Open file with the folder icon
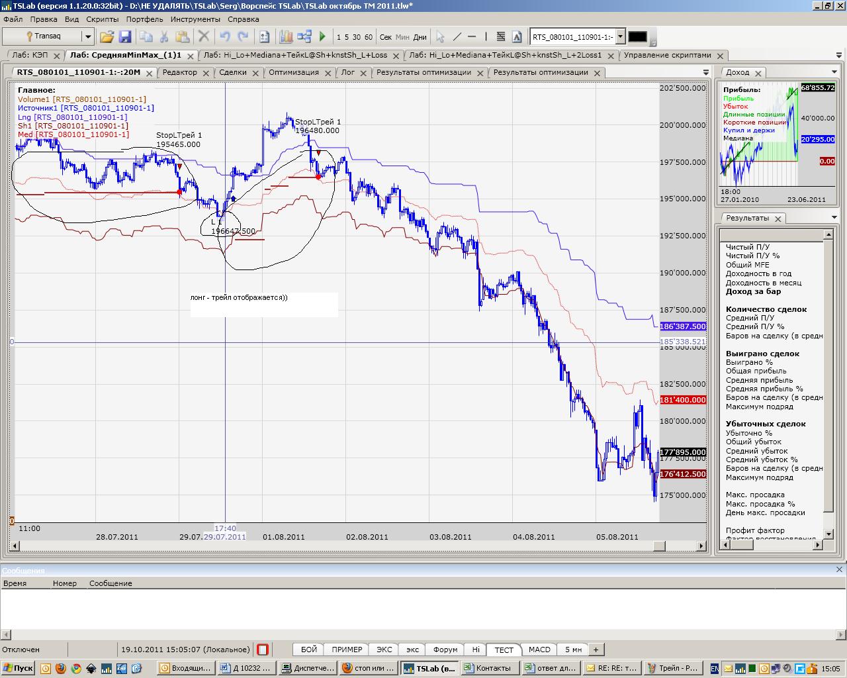This screenshot has width=847, height=678. click(x=107, y=37)
